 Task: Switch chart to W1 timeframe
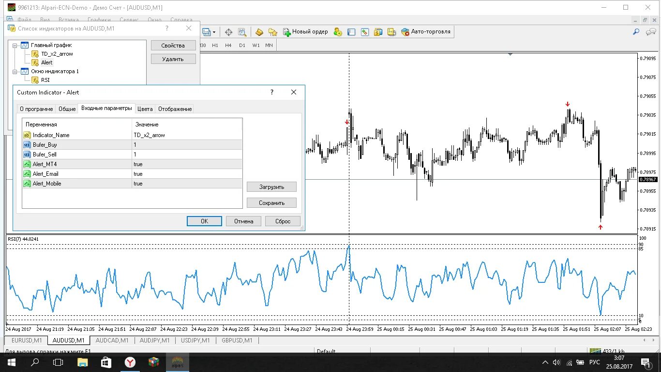point(256,45)
